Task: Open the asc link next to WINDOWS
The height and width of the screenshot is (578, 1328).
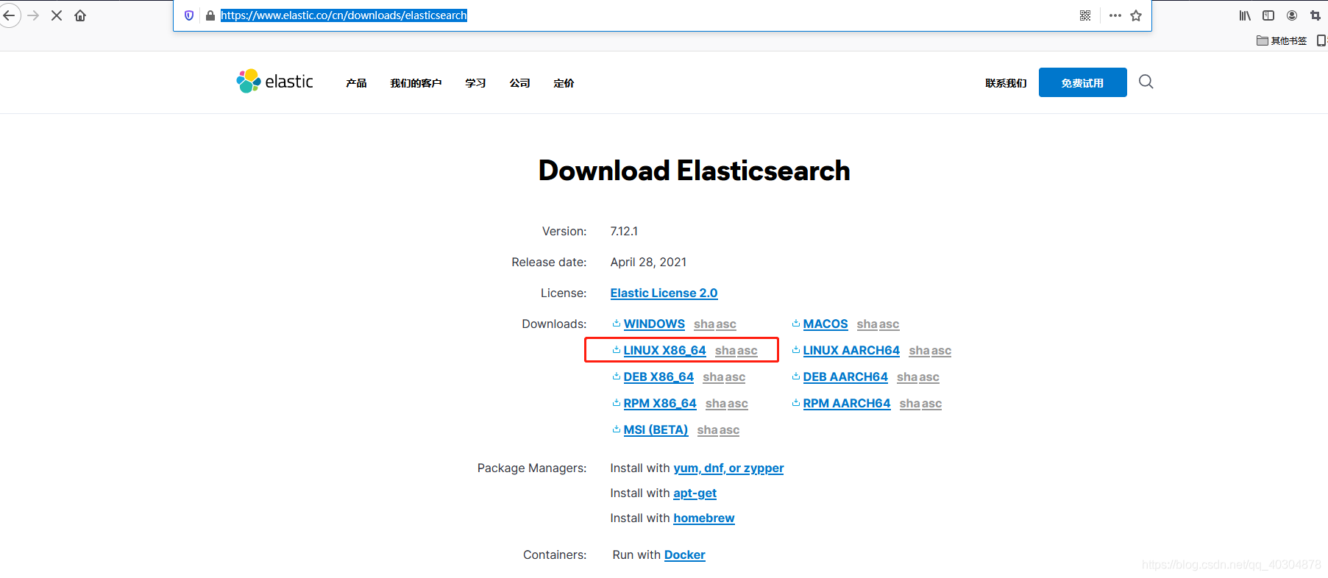Action: coord(726,324)
